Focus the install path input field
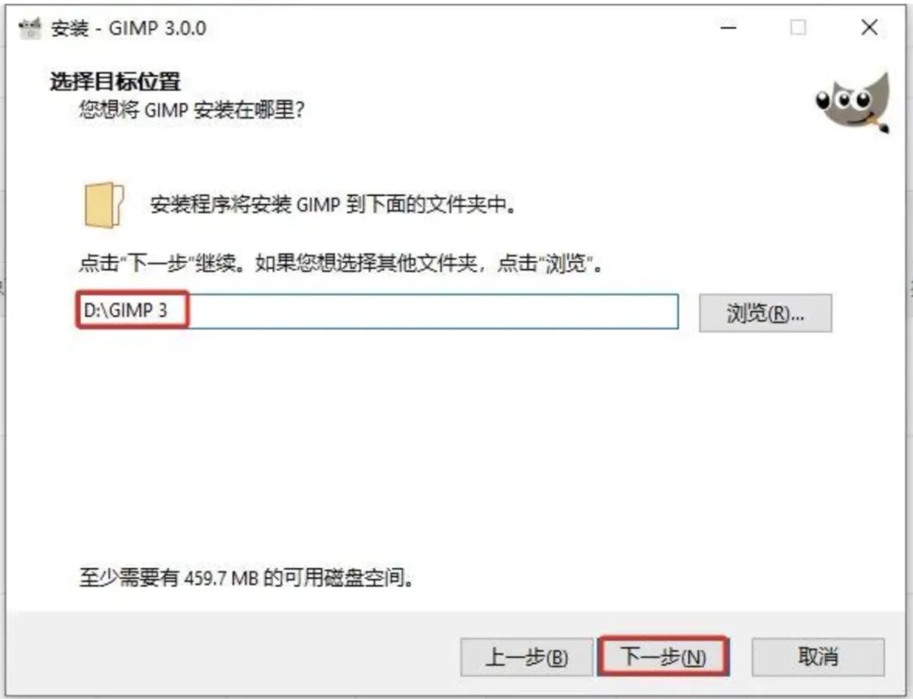Image resolution: width=913 pixels, height=699 pixels. pos(377,311)
